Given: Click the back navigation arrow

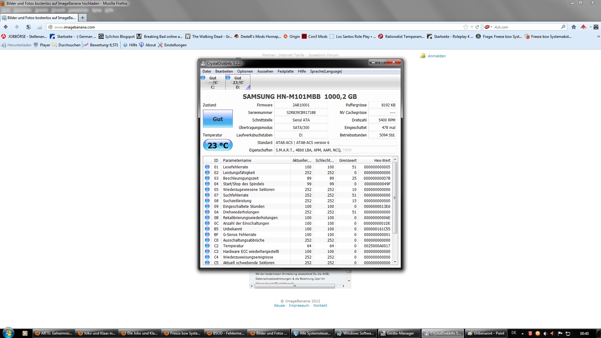Looking at the screenshot, I should pos(6,27).
